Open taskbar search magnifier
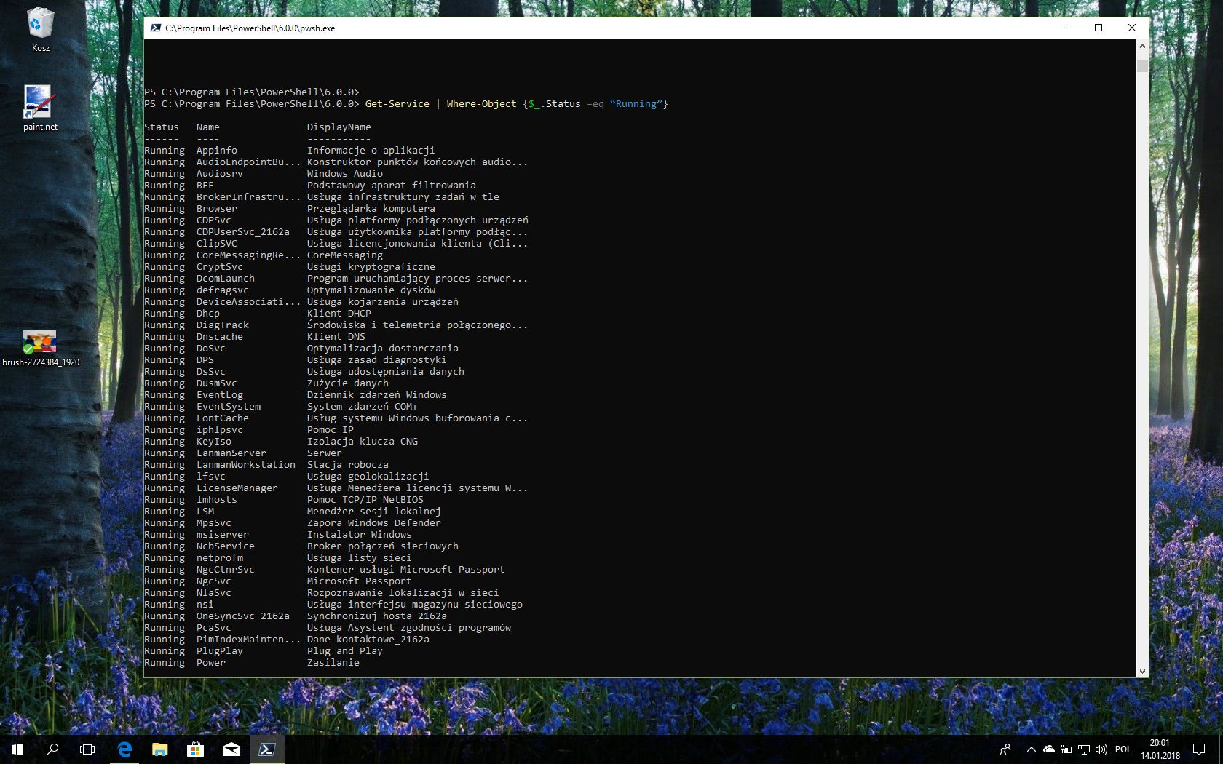The image size is (1223, 764). point(52,749)
